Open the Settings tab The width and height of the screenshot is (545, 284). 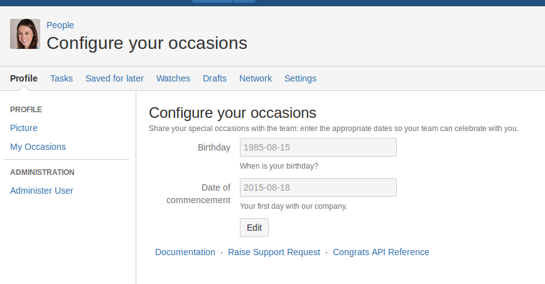click(300, 78)
